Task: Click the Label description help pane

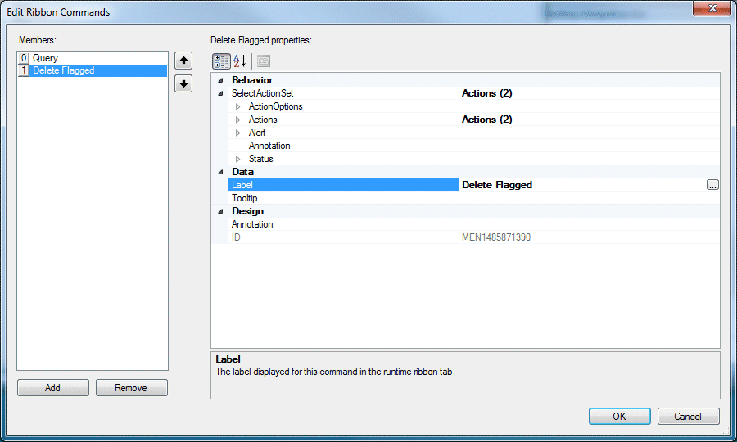Action: [x=465, y=376]
